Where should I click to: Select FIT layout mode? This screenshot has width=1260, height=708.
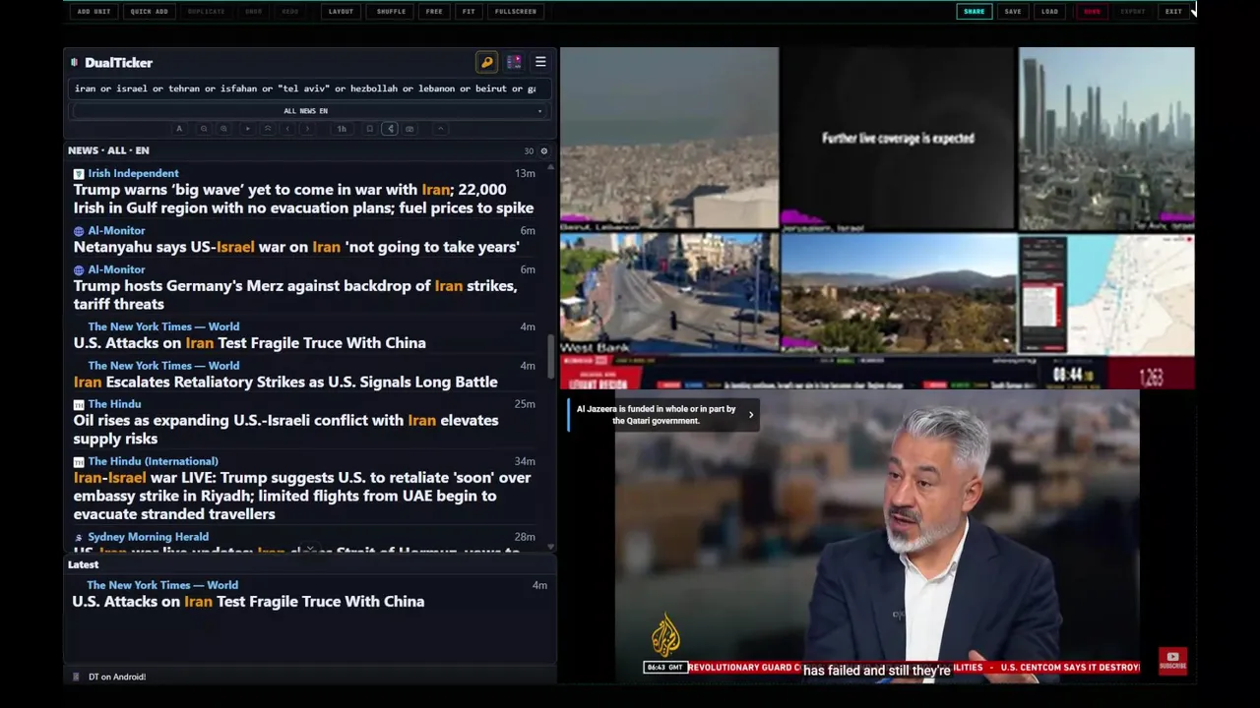tap(469, 12)
